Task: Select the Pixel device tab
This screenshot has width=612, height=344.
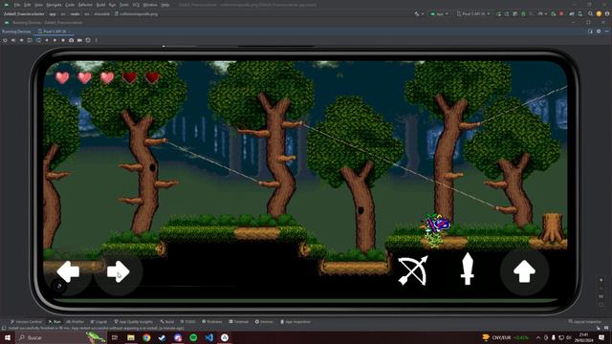Action: point(54,32)
